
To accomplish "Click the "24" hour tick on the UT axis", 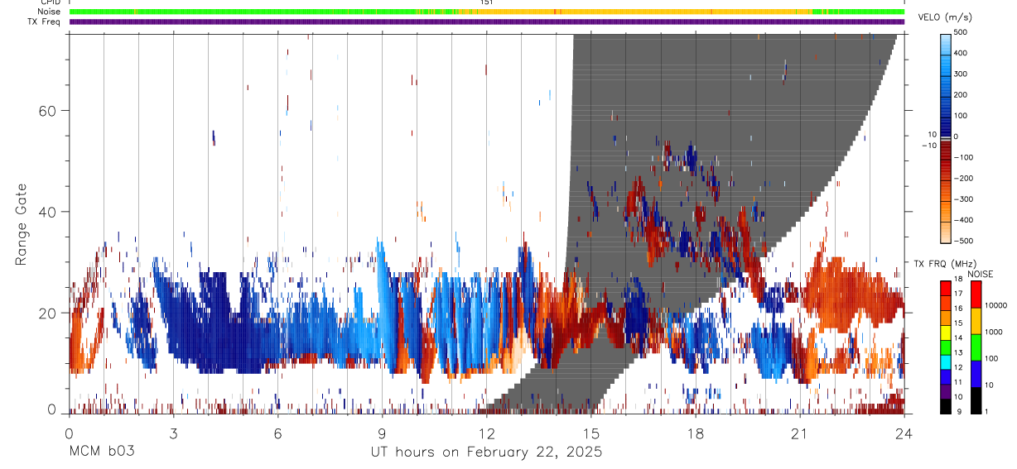I will pyautogui.click(x=904, y=433).
